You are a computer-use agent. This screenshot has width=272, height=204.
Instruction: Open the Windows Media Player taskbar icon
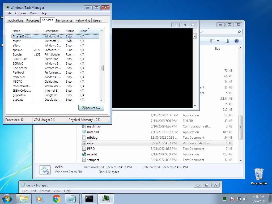coord(39,199)
